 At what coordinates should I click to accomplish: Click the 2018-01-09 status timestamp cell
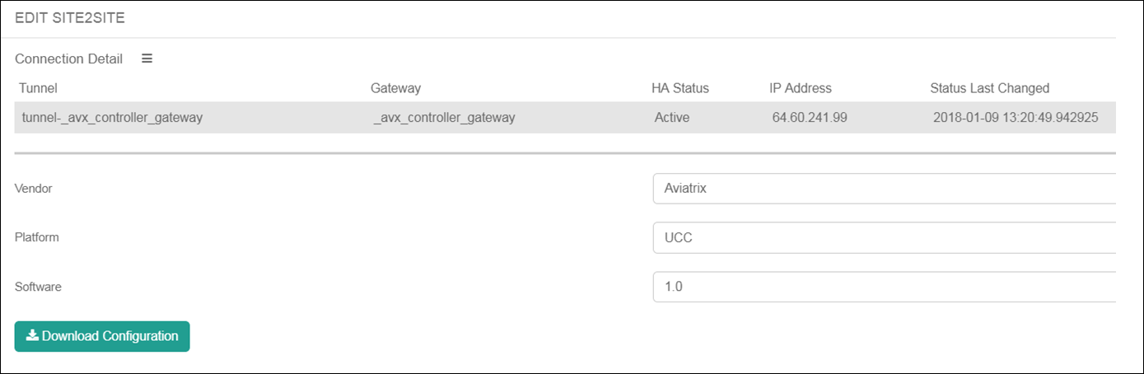1016,118
